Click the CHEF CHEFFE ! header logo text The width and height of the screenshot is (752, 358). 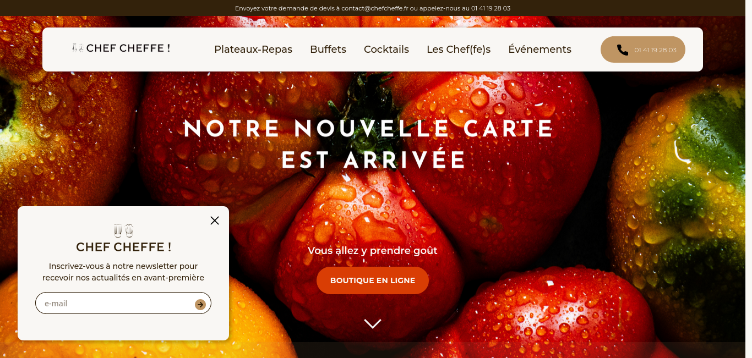(x=128, y=48)
